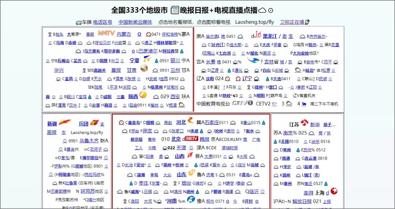395x209 pixels.
Task: Click the water drop before 0951 银川
Action: (x=157, y=61)
